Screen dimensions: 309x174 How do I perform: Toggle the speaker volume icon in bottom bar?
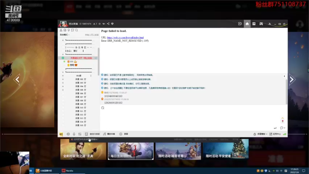68,134
